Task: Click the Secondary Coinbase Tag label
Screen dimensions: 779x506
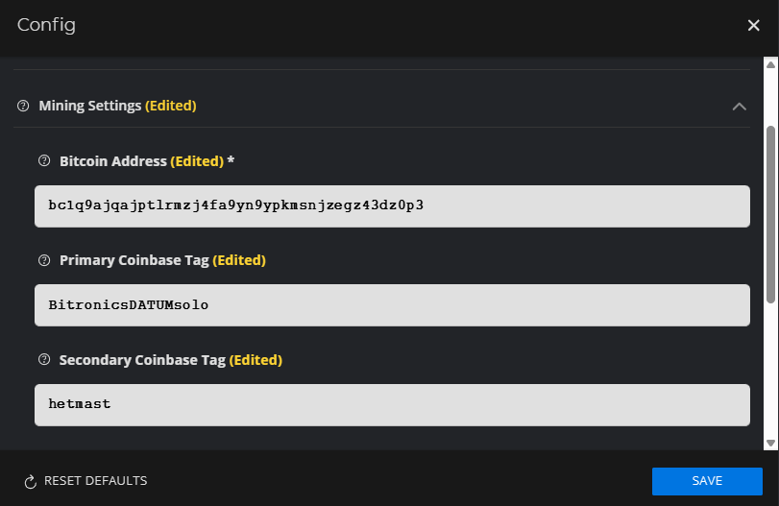Action: [142, 360]
